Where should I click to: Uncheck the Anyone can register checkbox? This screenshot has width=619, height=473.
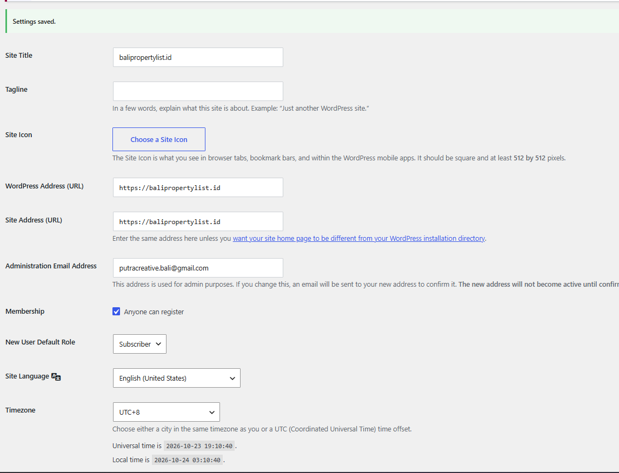pos(116,312)
